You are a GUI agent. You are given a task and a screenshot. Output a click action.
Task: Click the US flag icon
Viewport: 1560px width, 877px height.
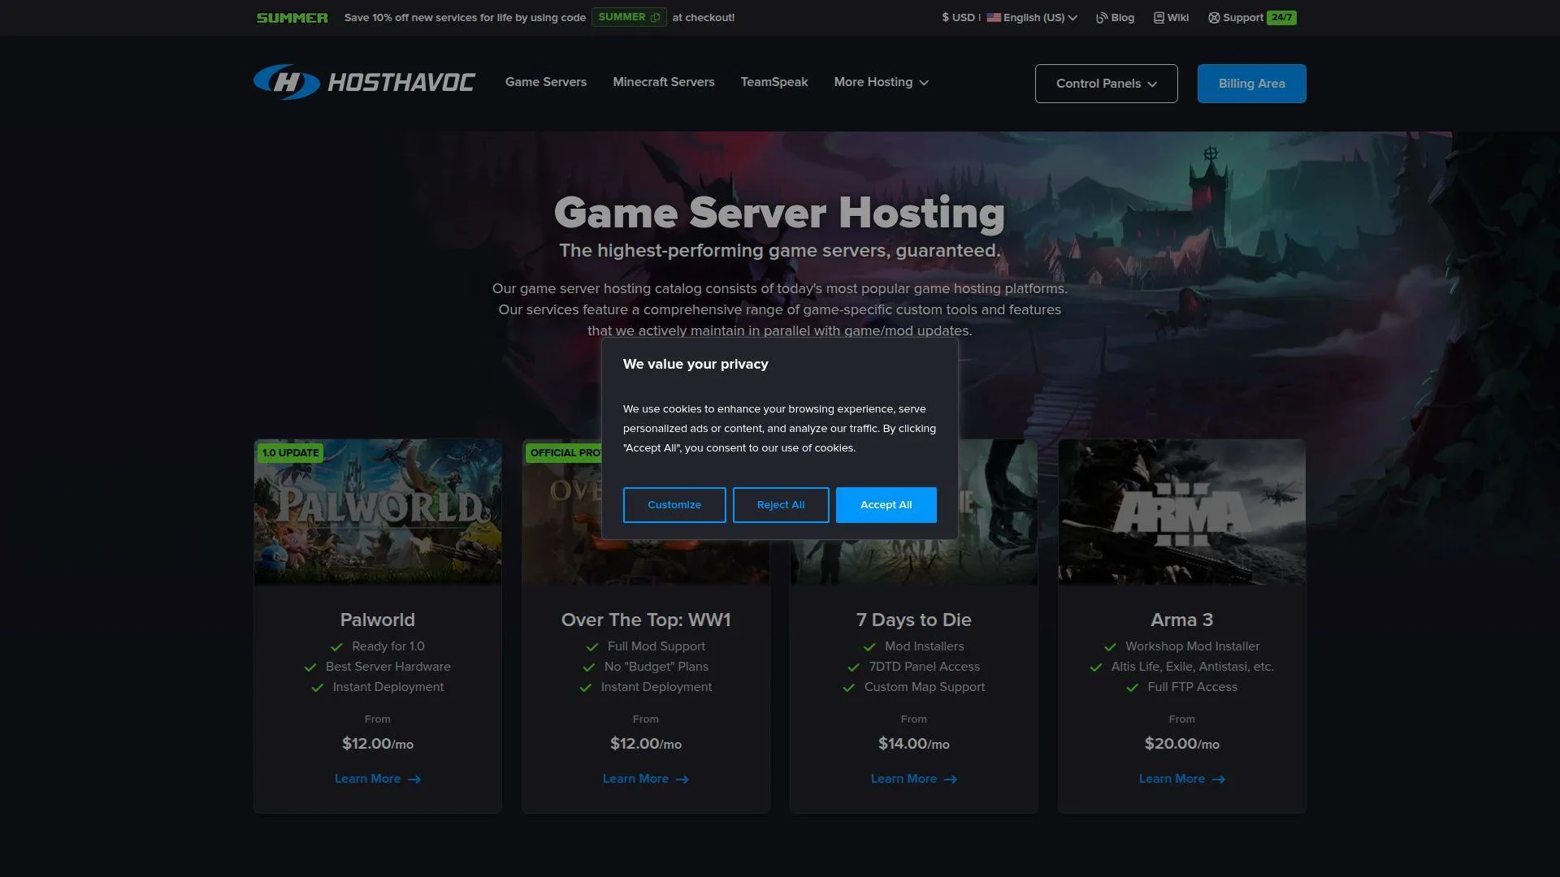point(994,17)
